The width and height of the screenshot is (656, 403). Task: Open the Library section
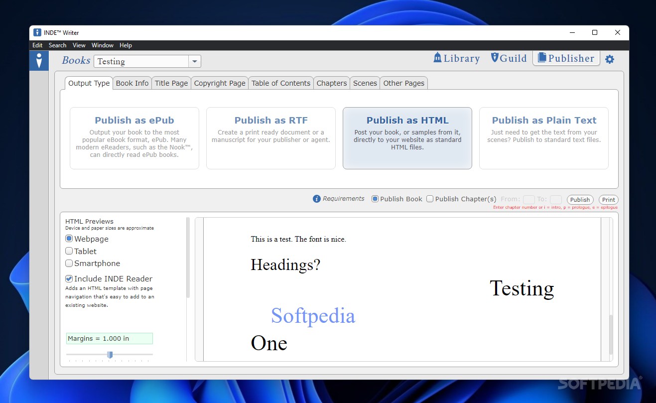[x=456, y=58]
